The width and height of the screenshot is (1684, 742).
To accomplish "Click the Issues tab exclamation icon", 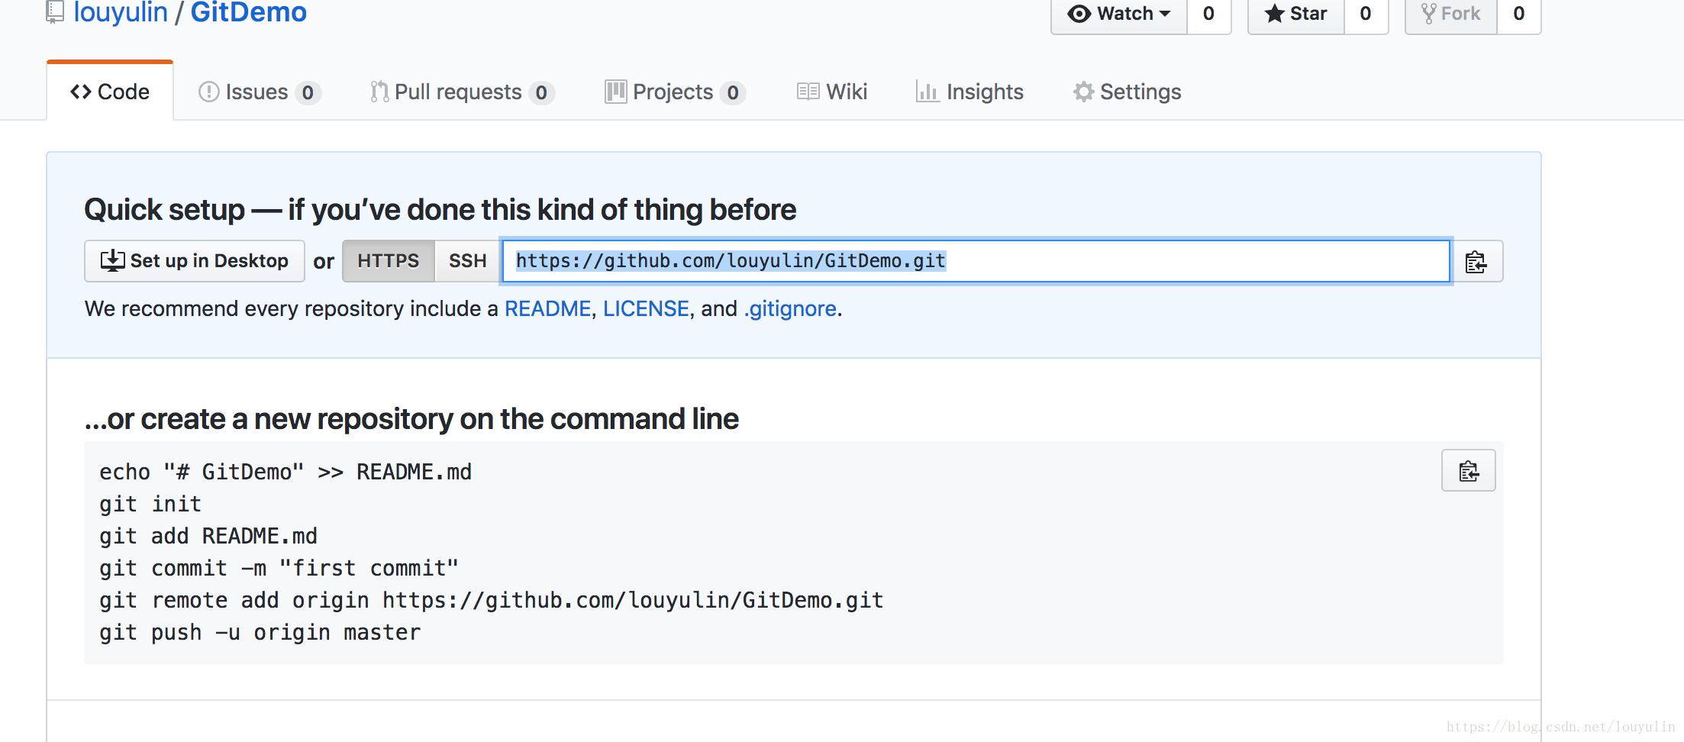I will (x=208, y=92).
